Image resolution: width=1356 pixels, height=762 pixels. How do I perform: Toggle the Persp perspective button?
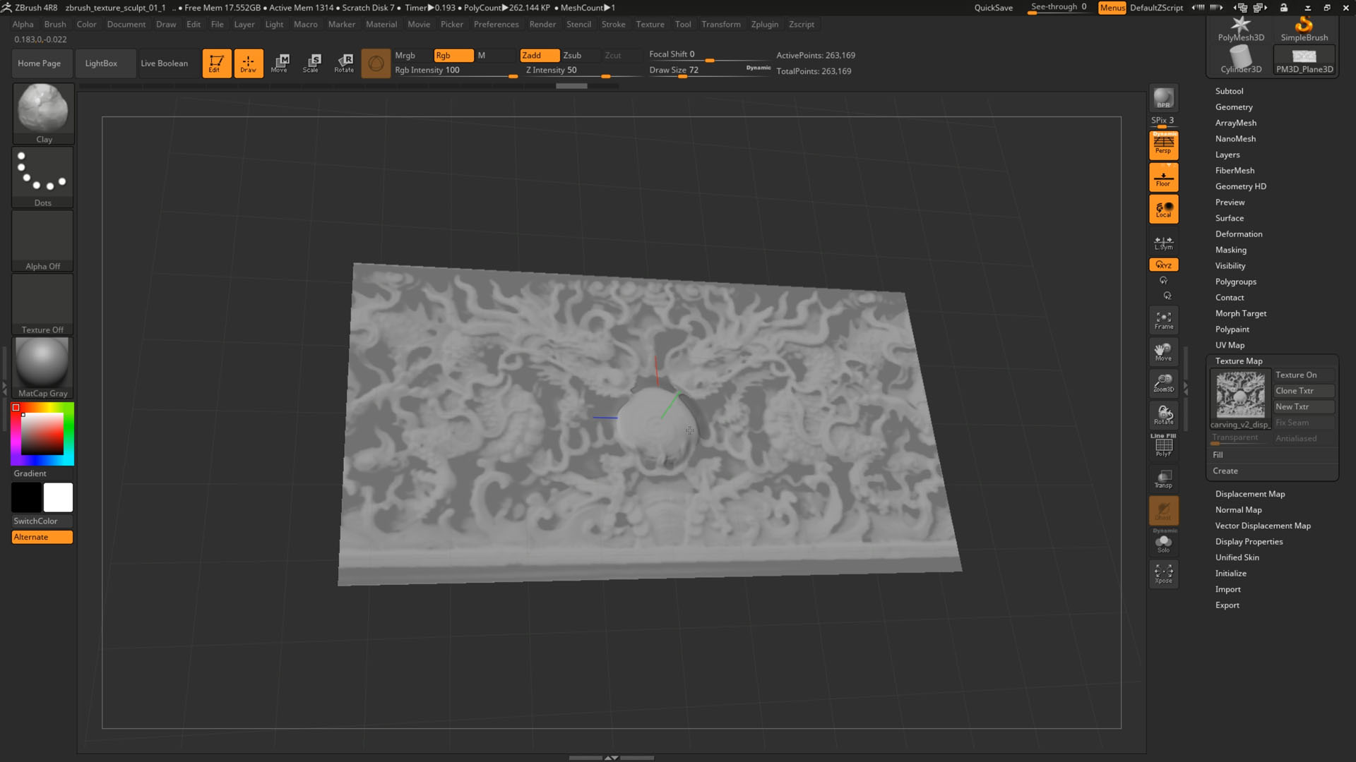[1163, 145]
